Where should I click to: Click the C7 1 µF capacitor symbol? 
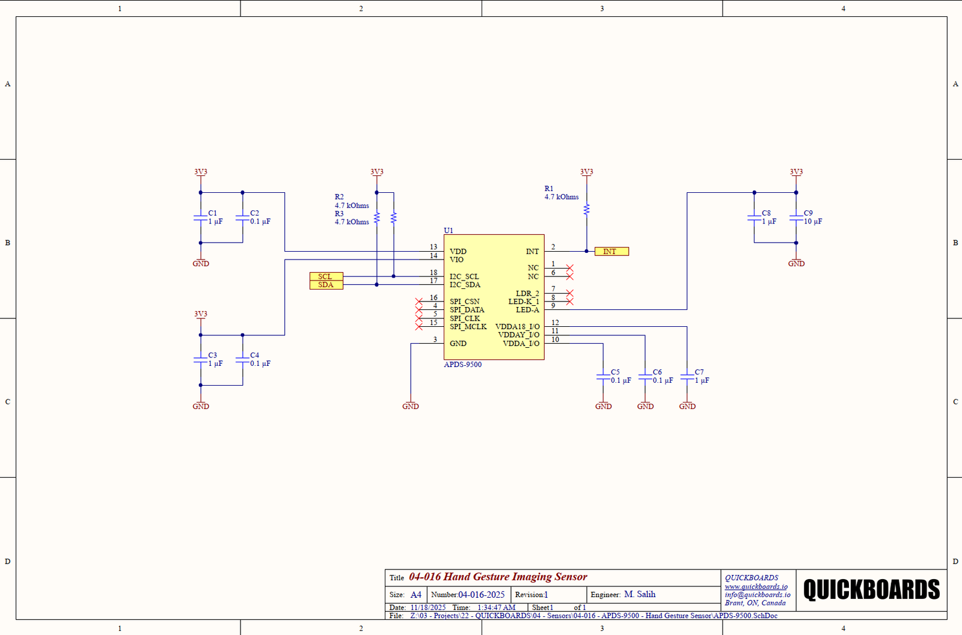[687, 377]
